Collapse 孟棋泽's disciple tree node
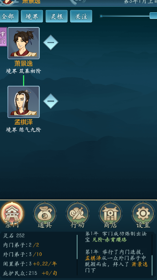This screenshot has height=280, width=157. pyautogui.click(x=51, y=101)
